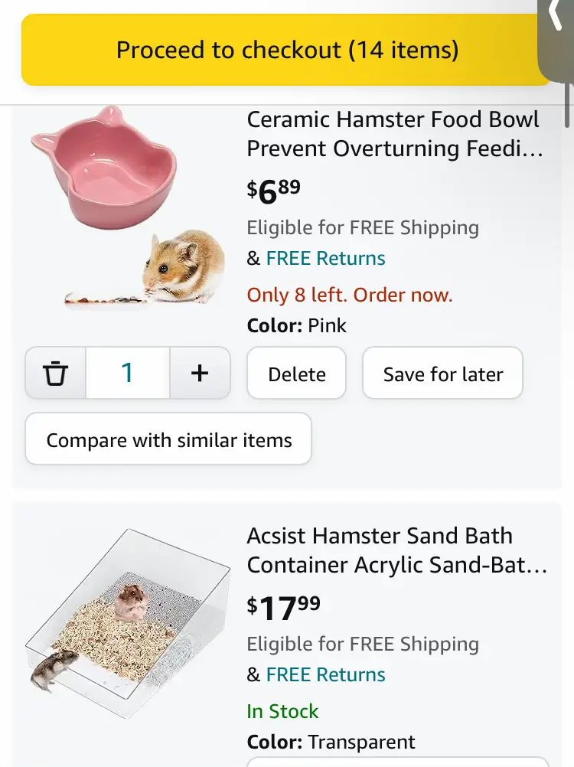
Task: Choose Save for later for the ceramic bowl
Action: point(442,373)
